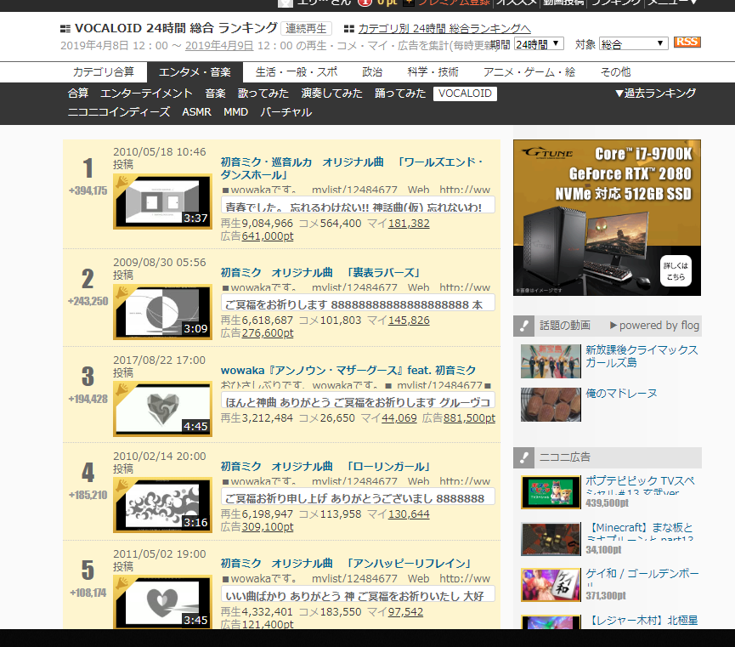Open the アニメ・ゲーム・絵 tab
The width and height of the screenshot is (735, 647).
tap(529, 71)
